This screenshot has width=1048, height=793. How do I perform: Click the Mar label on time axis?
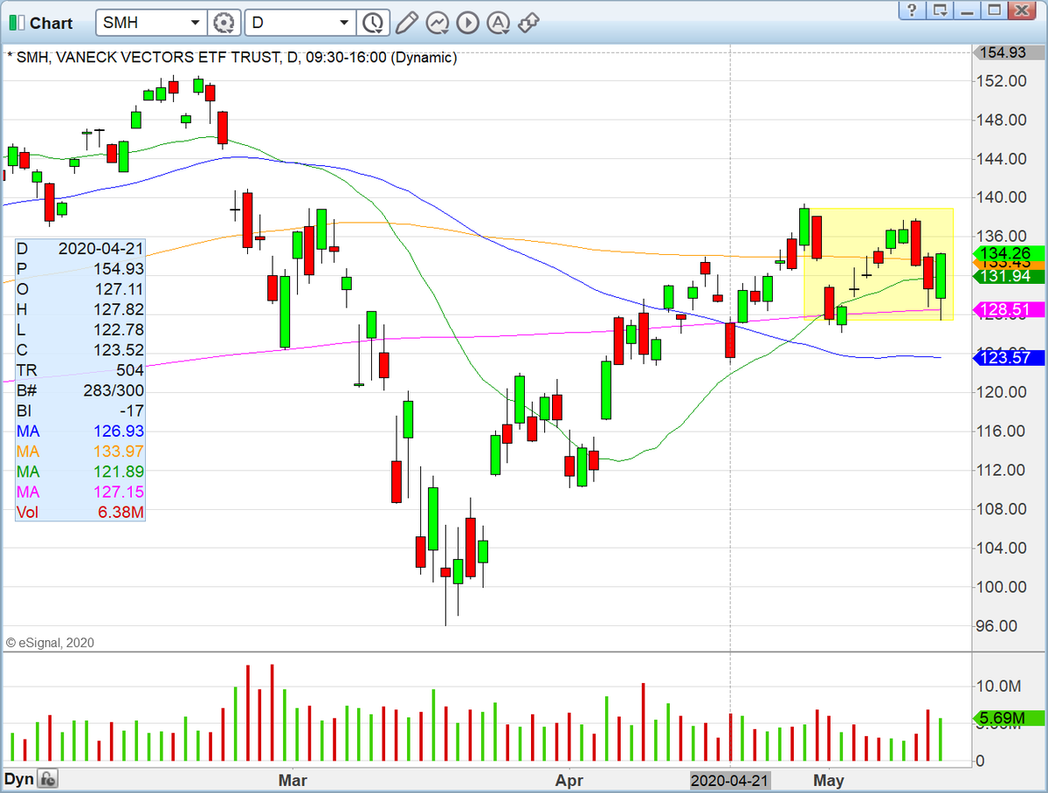click(293, 780)
